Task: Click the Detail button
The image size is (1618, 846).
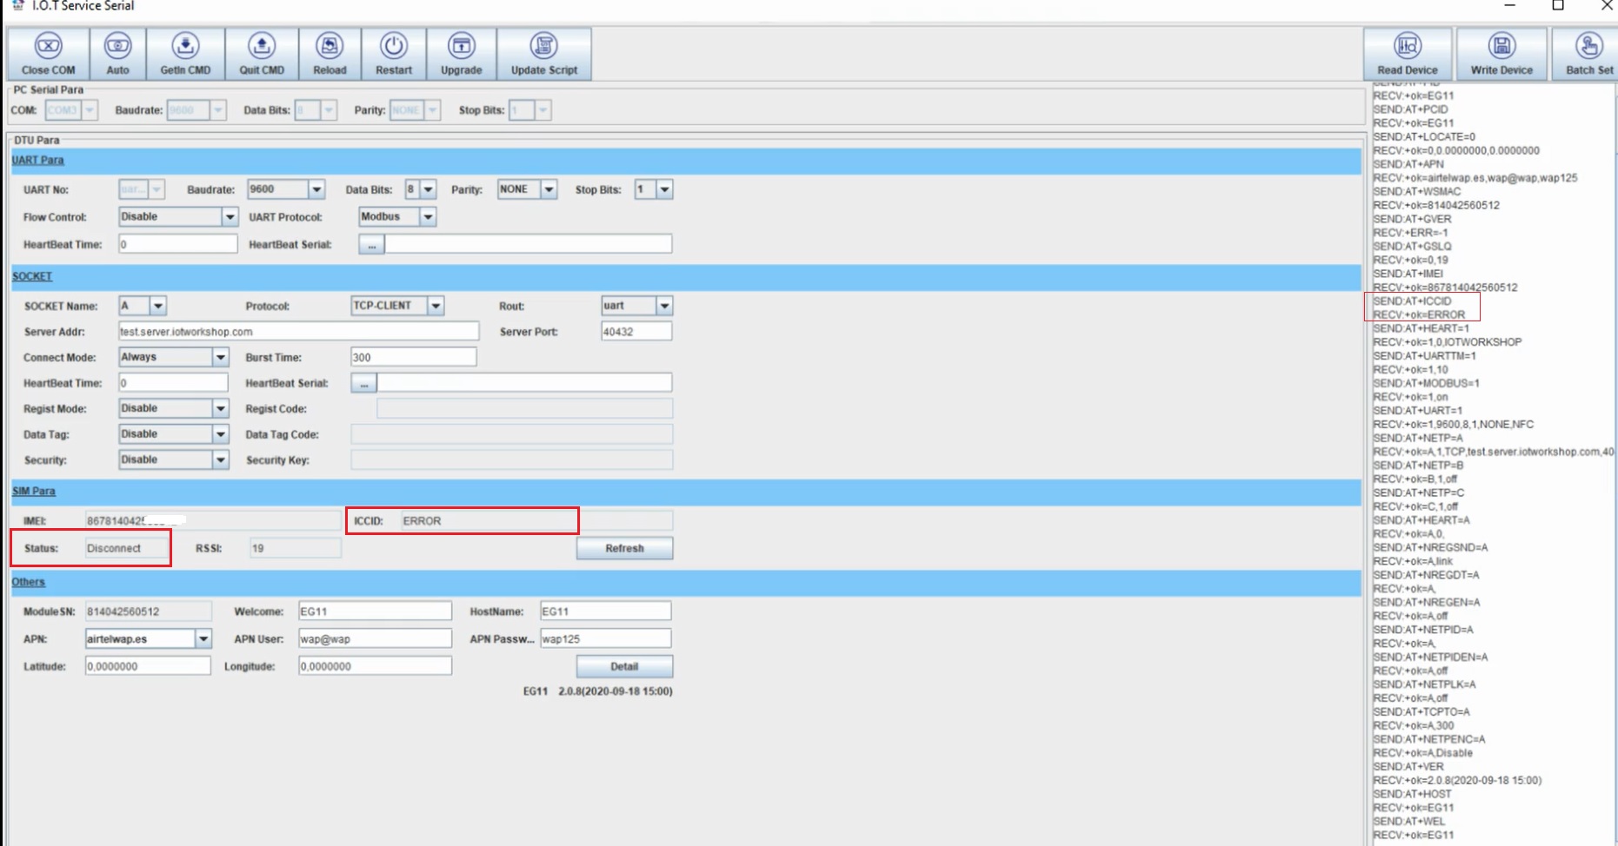Action: point(624,667)
